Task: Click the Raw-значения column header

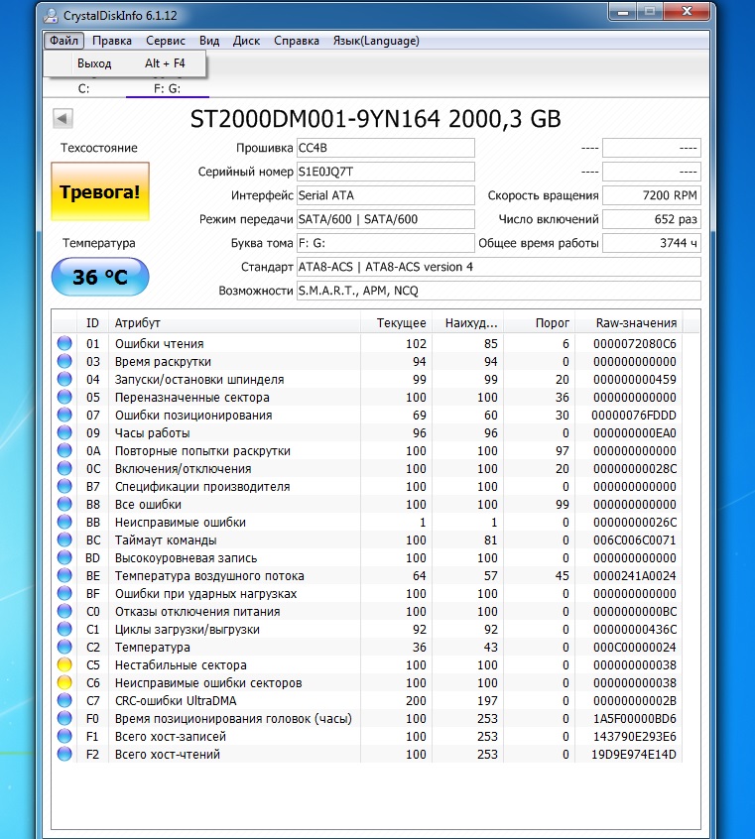Action: pyautogui.click(x=636, y=323)
